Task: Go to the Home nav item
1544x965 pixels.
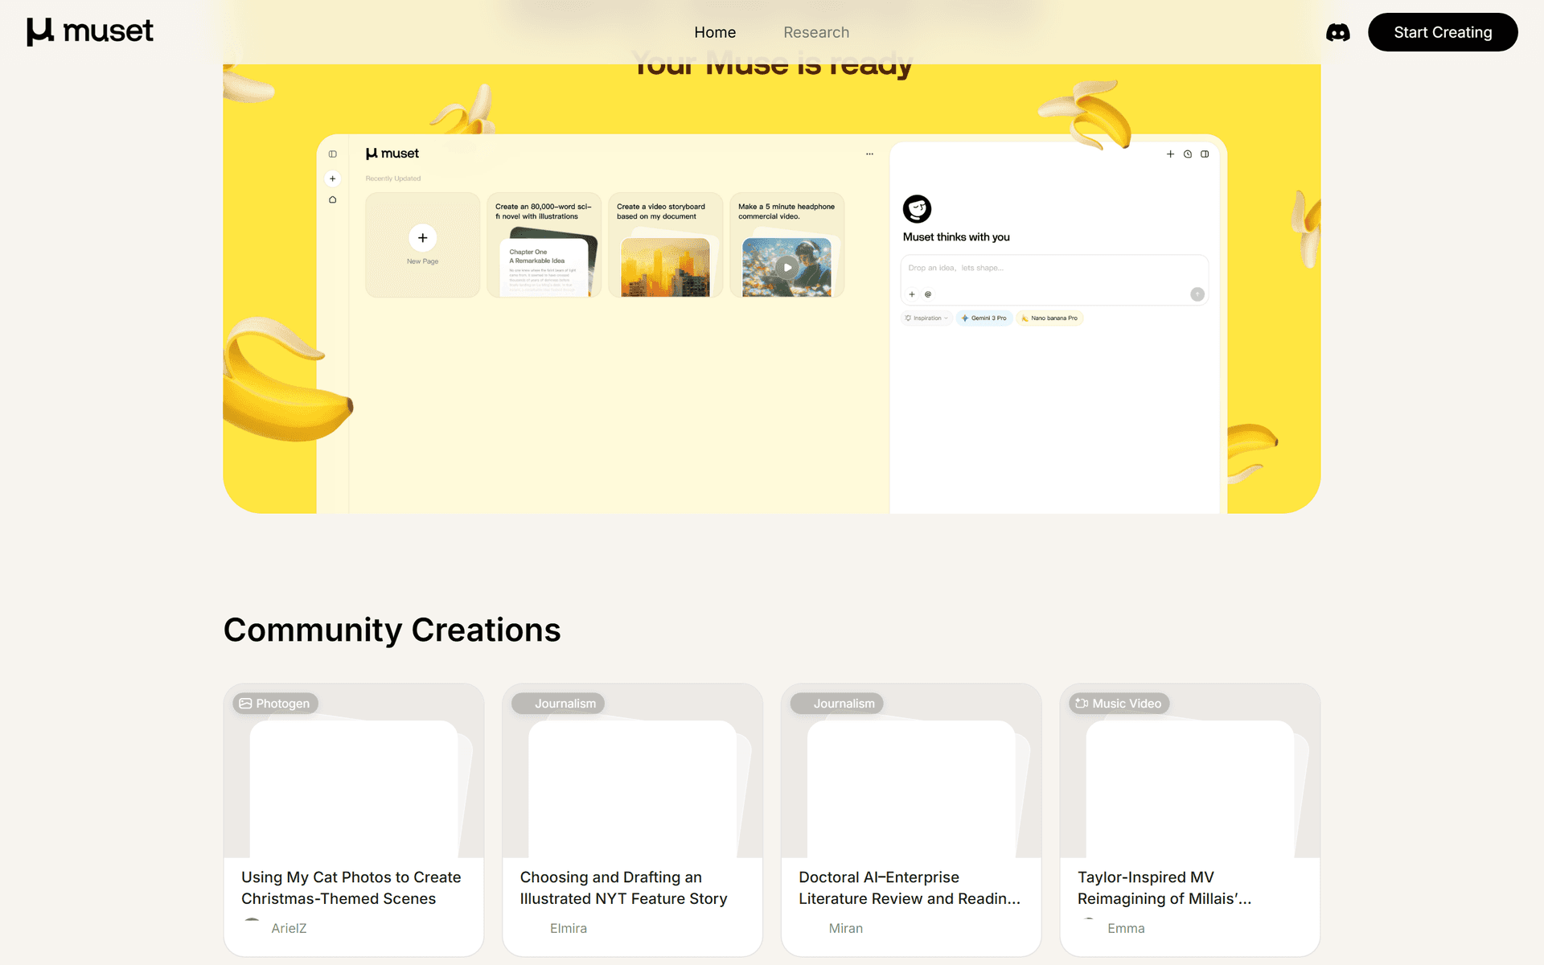Action: [x=715, y=32]
